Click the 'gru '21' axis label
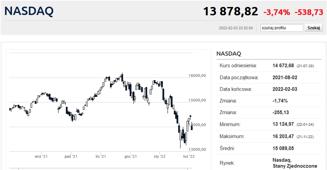 130,156
